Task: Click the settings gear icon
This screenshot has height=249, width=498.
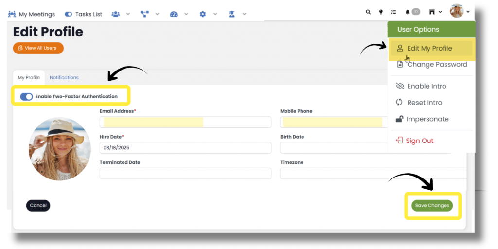Action: [203, 14]
